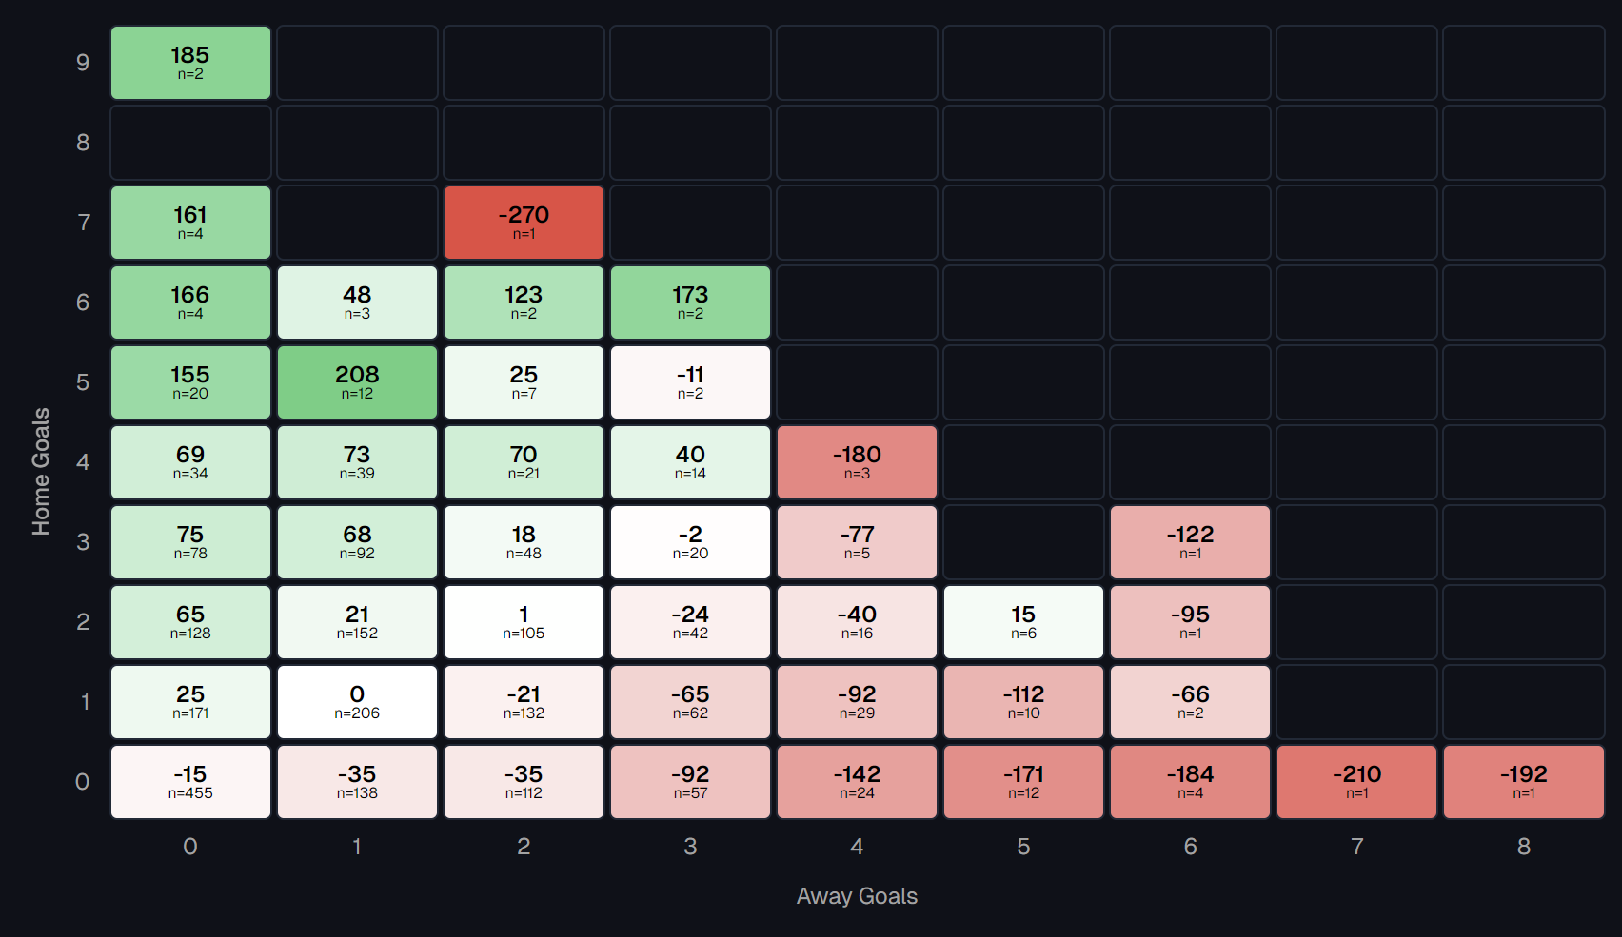Select the 161 cell with n=4
This screenshot has height=937, width=1622.
tap(190, 223)
